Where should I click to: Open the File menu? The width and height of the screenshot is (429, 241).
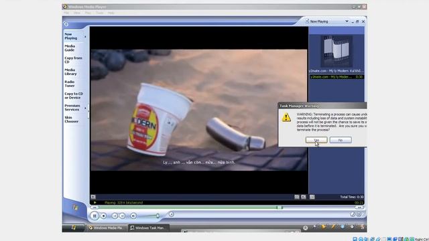(66, 13)
